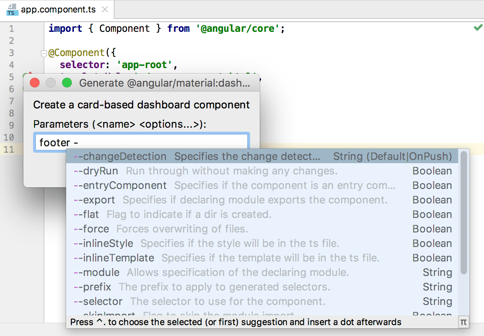Screen dimensions: 484x336
Task: Select the app.component.ts editor tab
Action: 57,9
